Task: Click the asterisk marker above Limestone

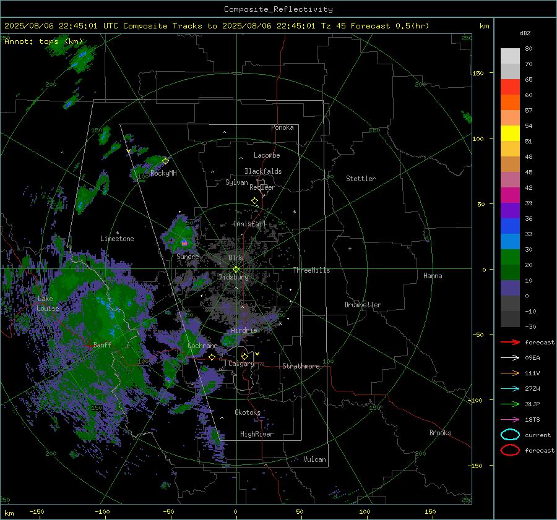Action: (117, 233)
